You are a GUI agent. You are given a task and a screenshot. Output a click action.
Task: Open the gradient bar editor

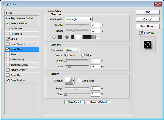point(83,37)
